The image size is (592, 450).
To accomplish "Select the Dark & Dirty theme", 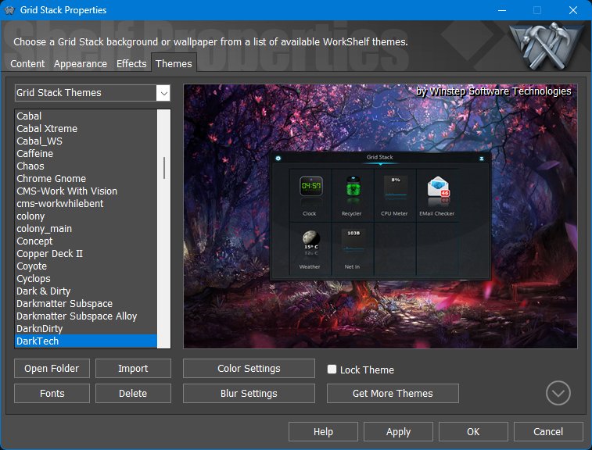I will [x=86, y=291].
